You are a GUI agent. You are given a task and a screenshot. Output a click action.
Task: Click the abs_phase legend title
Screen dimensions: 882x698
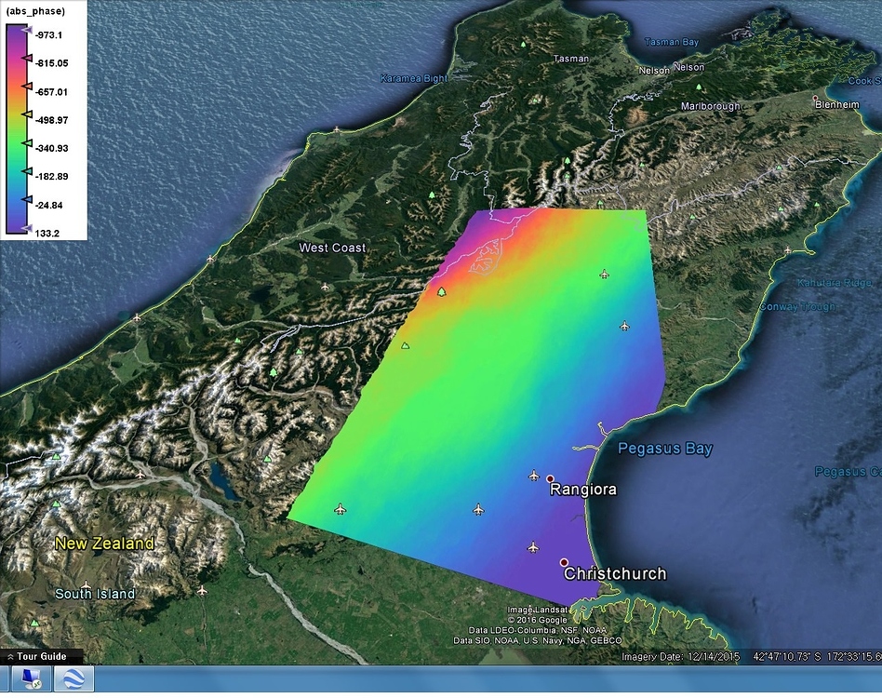coord(35,12)
